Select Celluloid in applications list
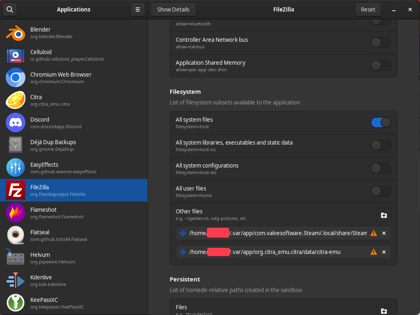 (74, 55)
